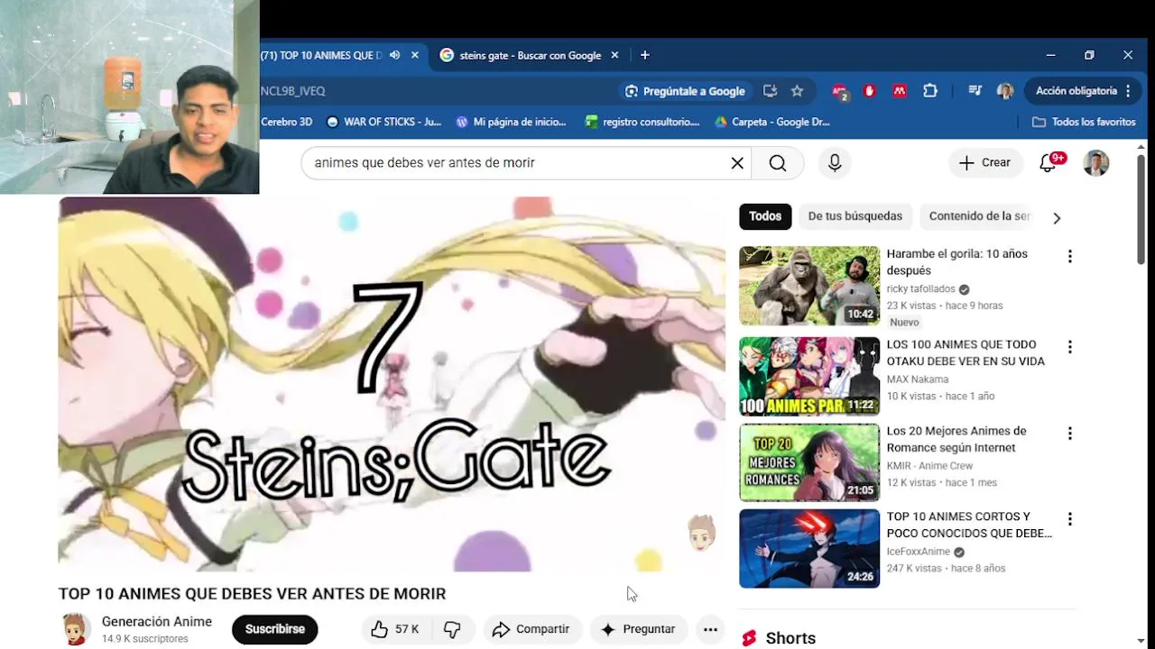Dislike the video with thumbs down

pyautogui.click(x=452, y=629)
